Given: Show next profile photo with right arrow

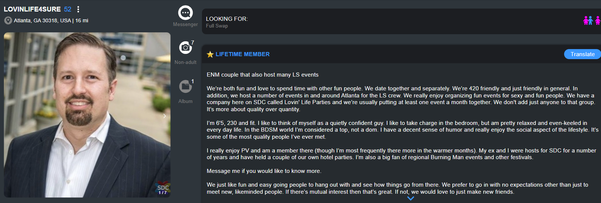Looking at the screenshot, I should click(164, 116).
